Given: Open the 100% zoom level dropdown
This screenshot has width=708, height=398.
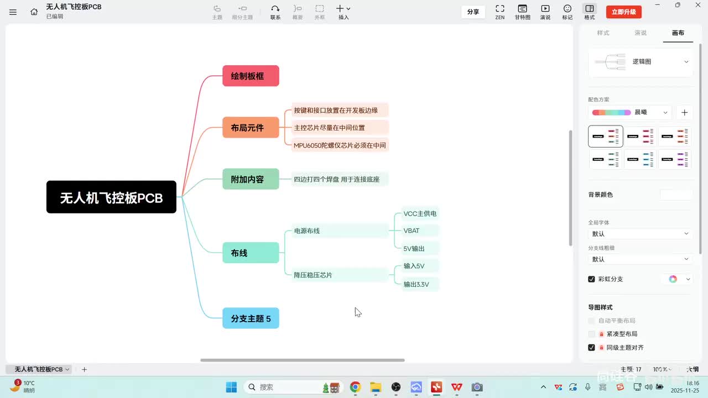Looking at the screenshot, I should tap(662, 369).
